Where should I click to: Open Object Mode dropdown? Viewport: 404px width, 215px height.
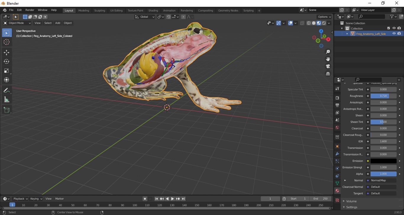point(17,23)
